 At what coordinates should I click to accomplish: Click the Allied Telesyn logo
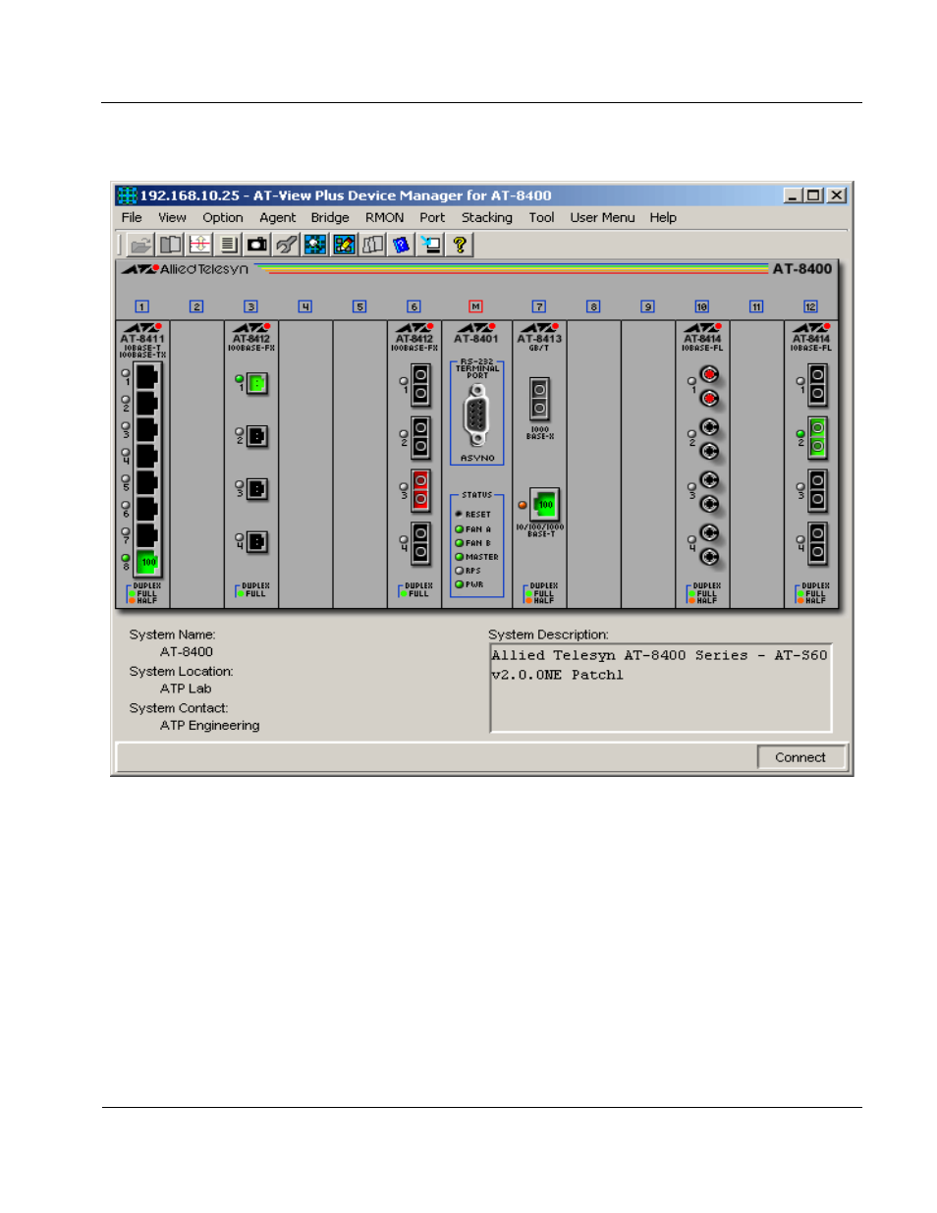coord(186,269)
